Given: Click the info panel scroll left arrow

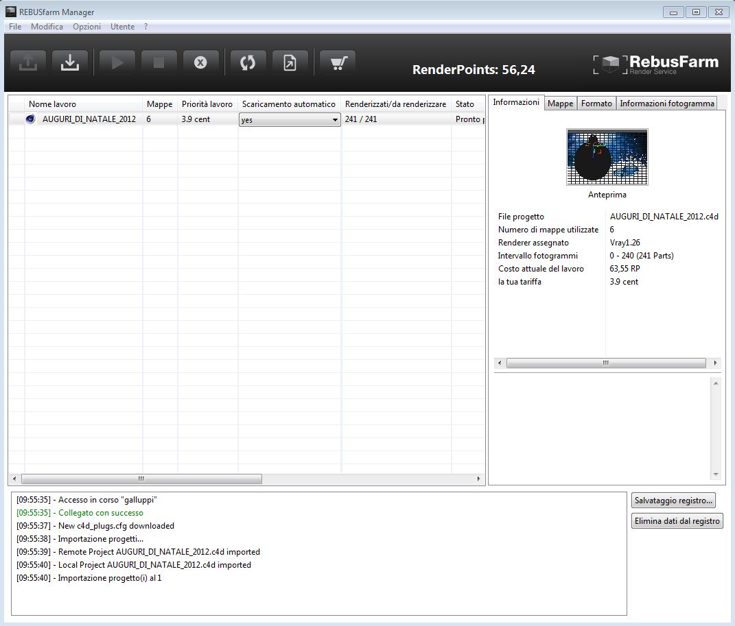Looking at the screenshot, I should [500, 363].
